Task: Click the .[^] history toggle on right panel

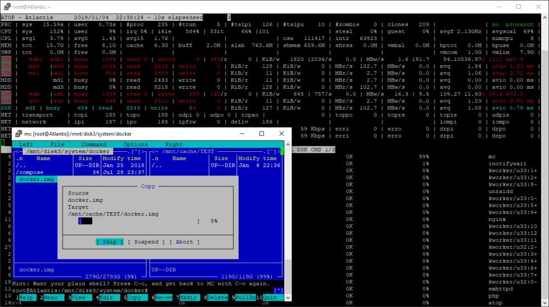Action: [270, 151]
